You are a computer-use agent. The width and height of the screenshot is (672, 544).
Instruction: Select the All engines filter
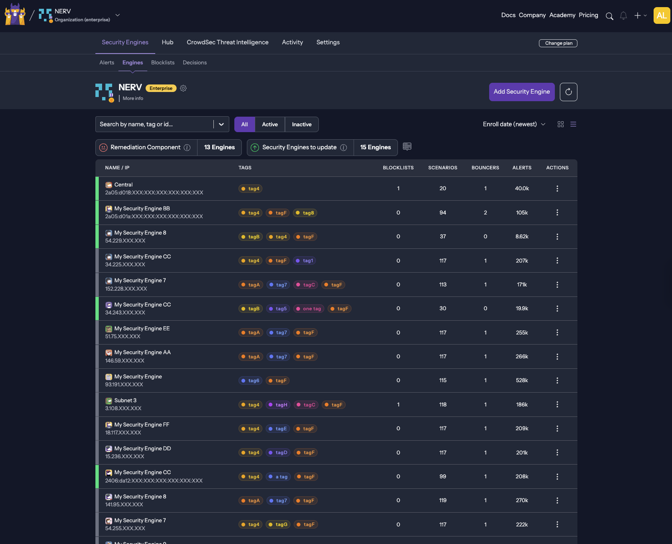coord(244,125)
